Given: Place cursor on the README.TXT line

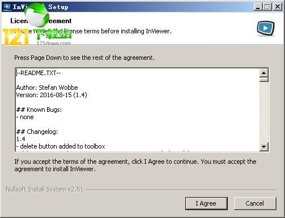Looking at the screenshot, I should pos(39,73).
